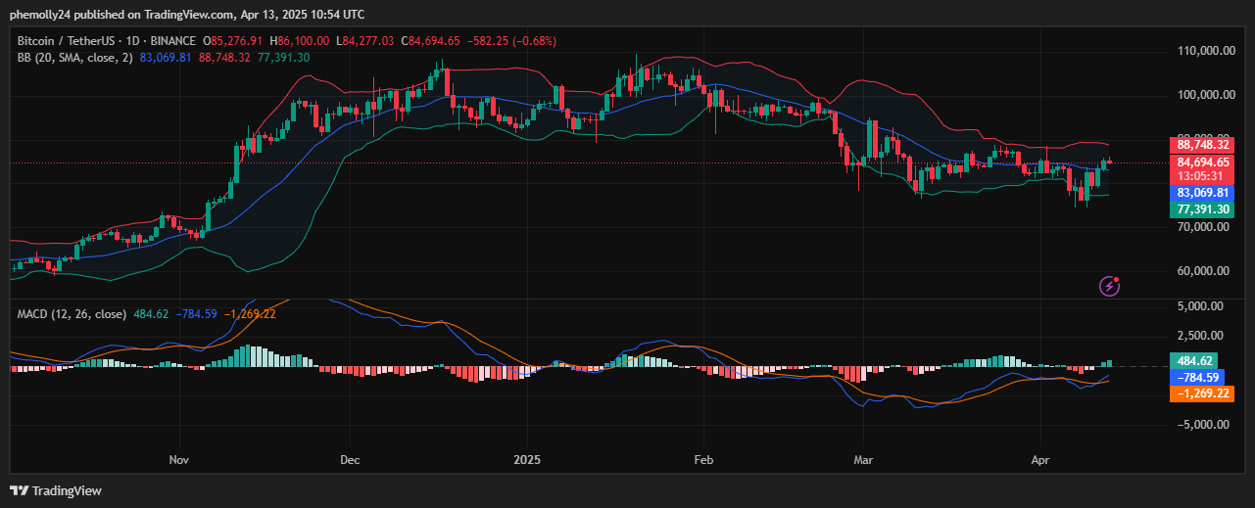The image size is (1255, 508).
Task: Click the blue -784.59 MACD line tag
Action: pyautogui.click(x=1197, y=377)
